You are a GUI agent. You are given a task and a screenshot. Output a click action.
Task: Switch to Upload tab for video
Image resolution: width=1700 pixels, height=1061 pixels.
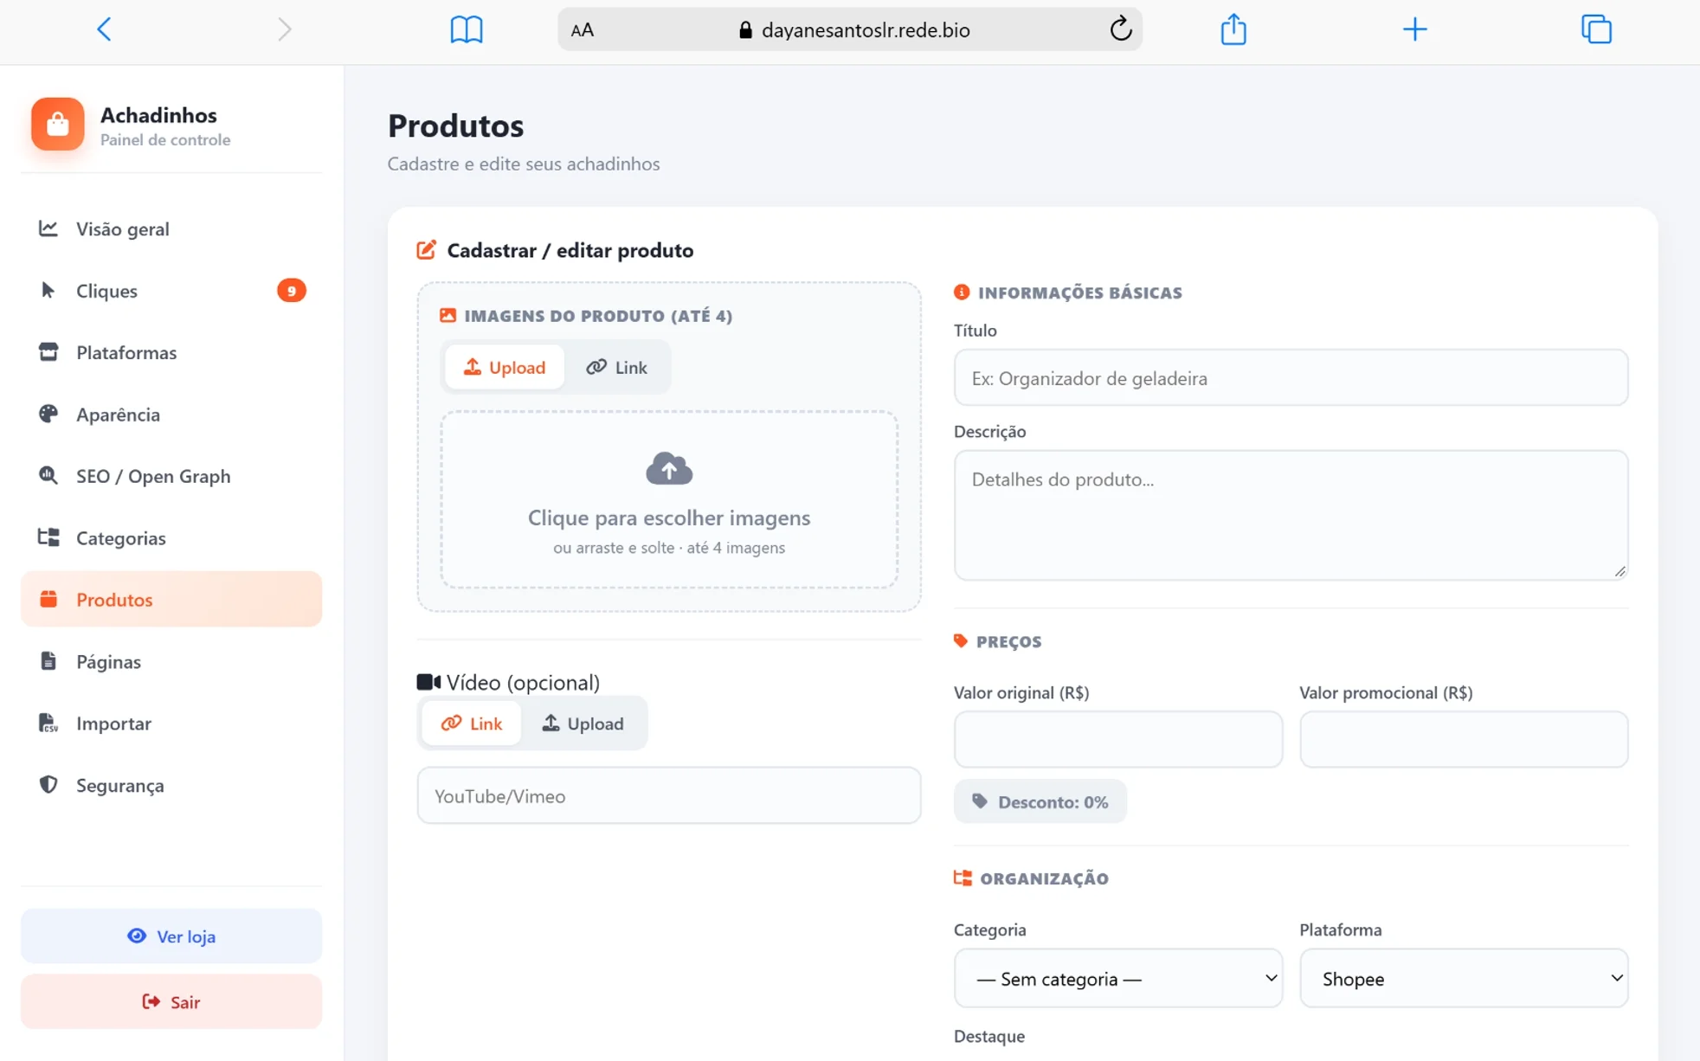point(583,723)
